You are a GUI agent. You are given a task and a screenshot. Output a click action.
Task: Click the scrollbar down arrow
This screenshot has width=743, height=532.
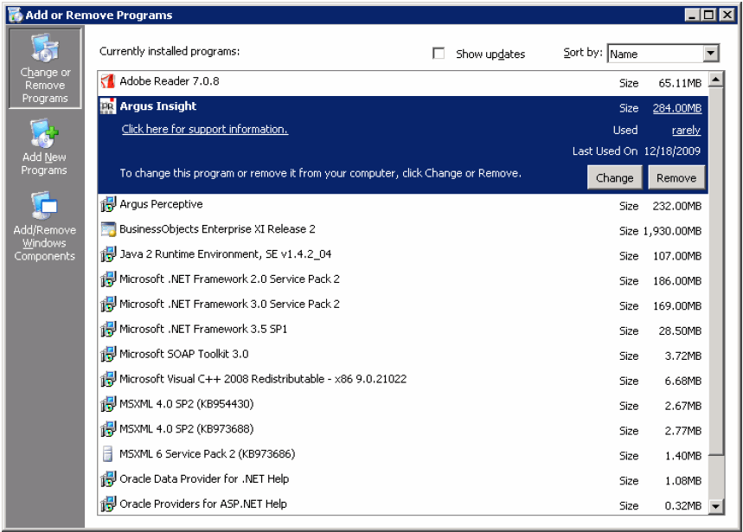[x=715, y=506]
